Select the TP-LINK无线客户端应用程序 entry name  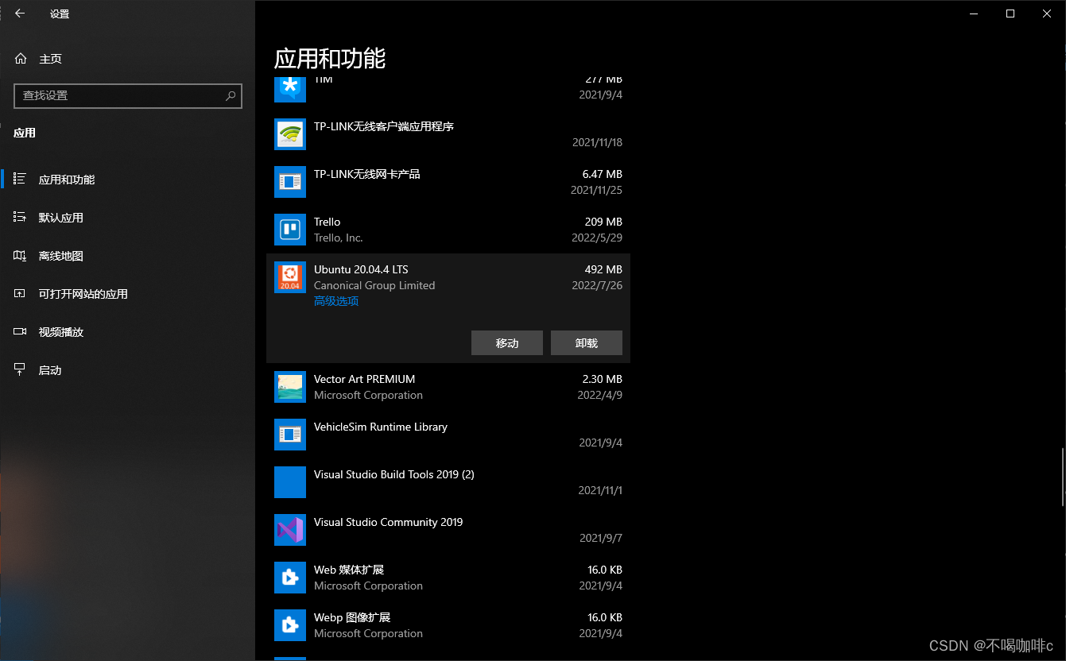(x=384, y=126)
